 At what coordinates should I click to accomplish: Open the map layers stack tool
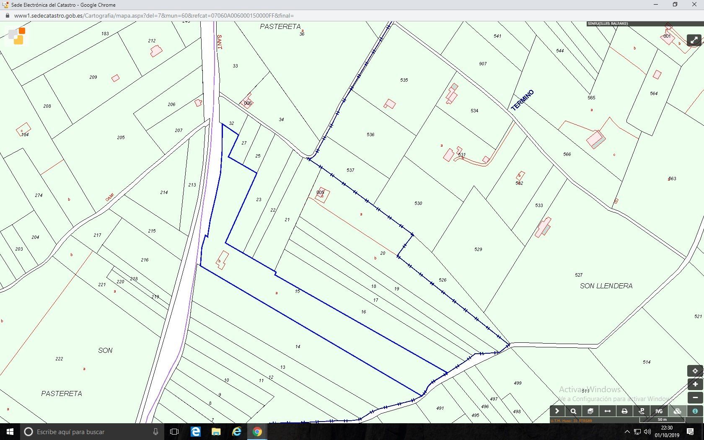point(590,411)
